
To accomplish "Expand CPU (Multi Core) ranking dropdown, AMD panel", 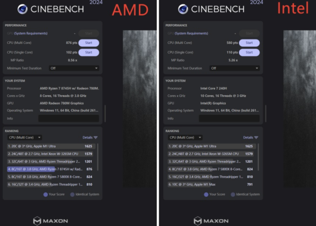I will (24, 137).
